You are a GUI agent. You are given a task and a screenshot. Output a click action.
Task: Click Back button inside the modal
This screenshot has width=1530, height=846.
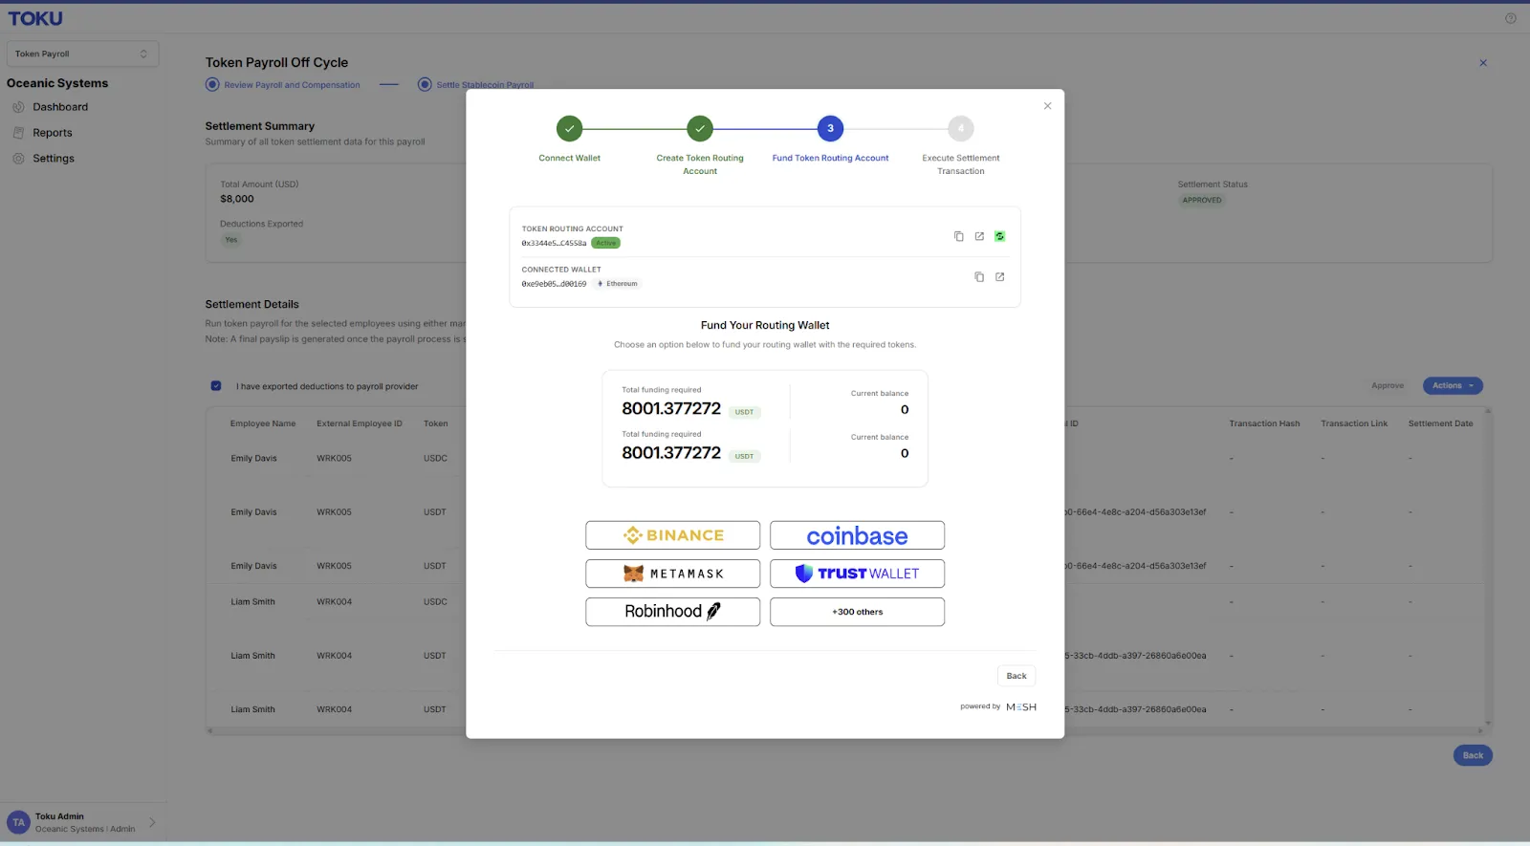tap(1016, 676)
